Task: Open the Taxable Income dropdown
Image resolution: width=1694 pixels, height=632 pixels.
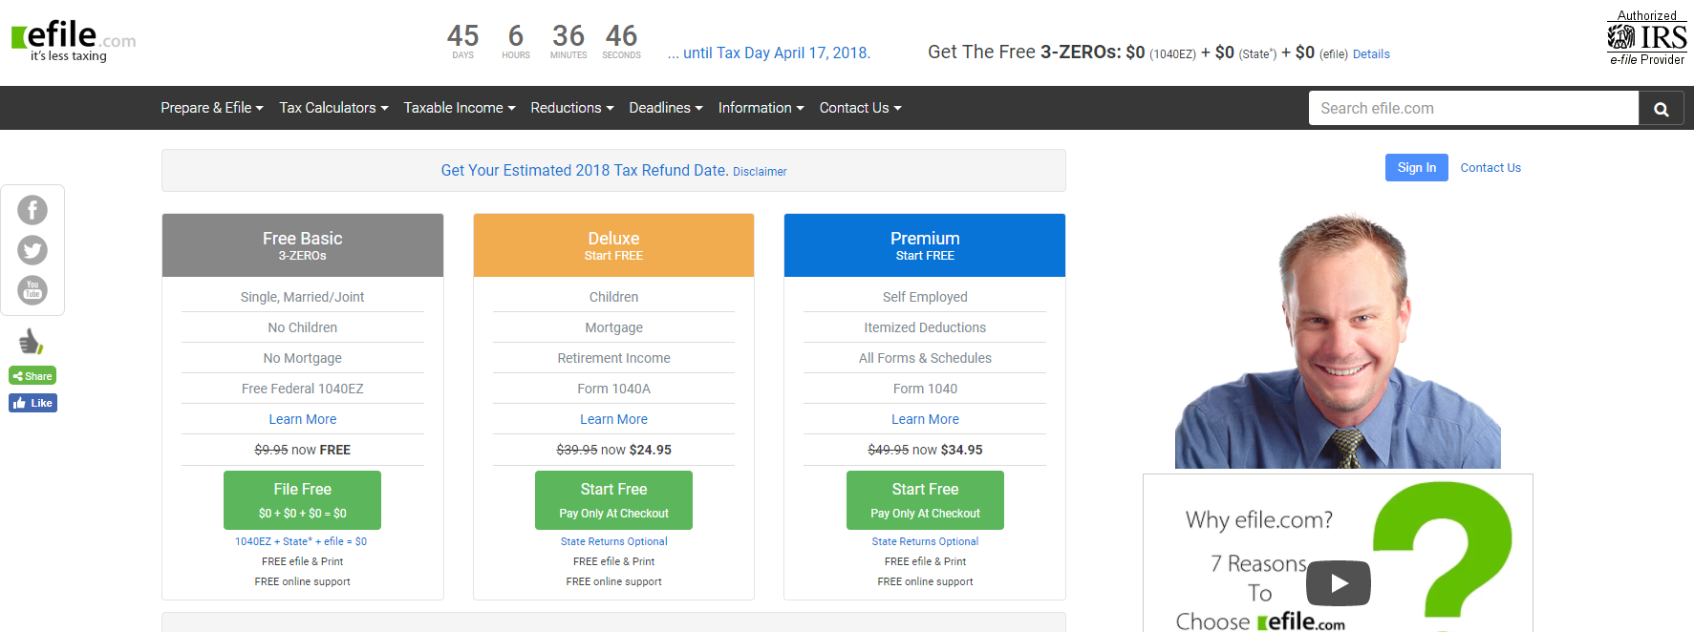Action: [x=460, y=108]
